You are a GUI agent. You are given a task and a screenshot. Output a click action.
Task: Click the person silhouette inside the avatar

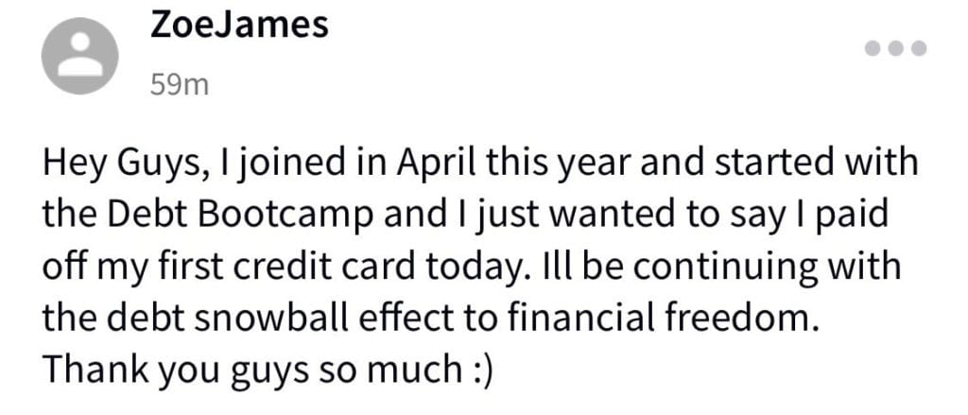(x=79, y=55)
